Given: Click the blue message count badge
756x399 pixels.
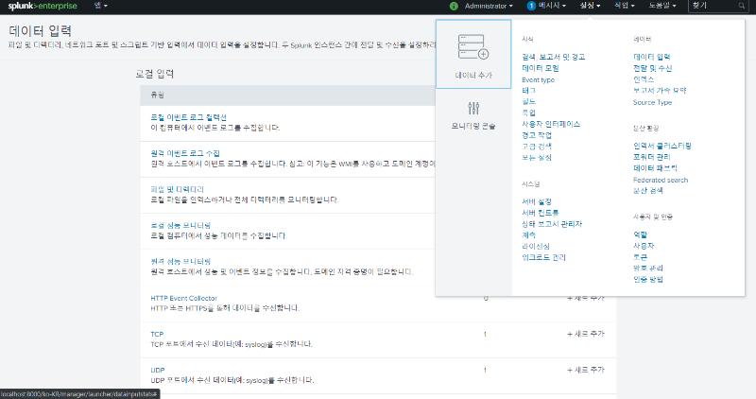Looking at the screenshot, I should [531, 7].
